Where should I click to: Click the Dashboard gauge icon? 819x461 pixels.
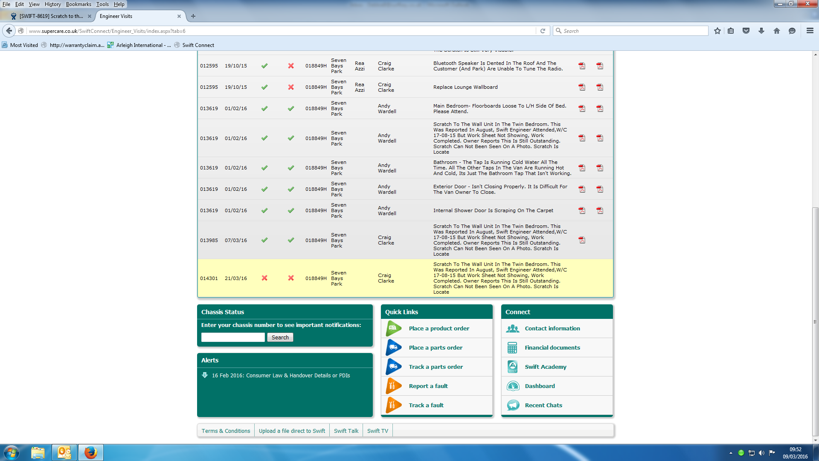click(513, 386)
